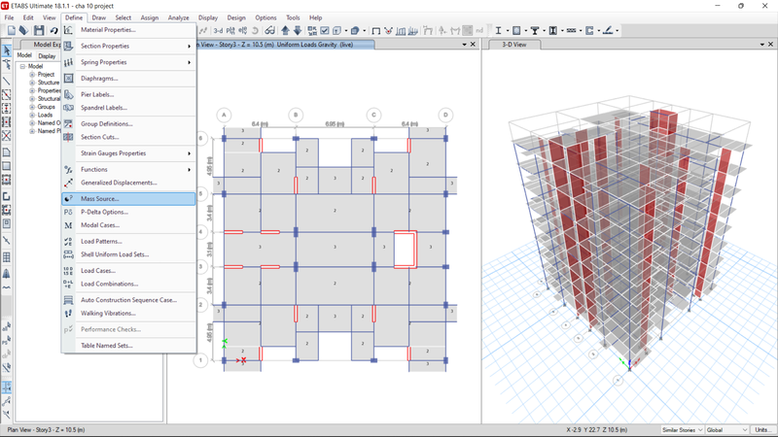Switch to the Model tab in Model Explorer
The image size is (778, 437).
pos(24,55)
